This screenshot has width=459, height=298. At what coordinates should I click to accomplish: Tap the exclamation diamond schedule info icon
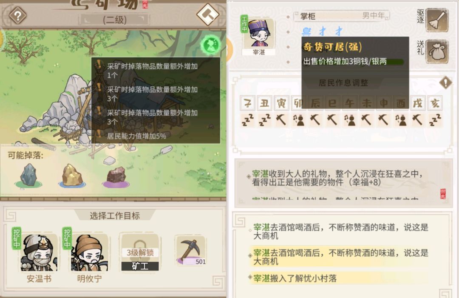pos(445,82)
